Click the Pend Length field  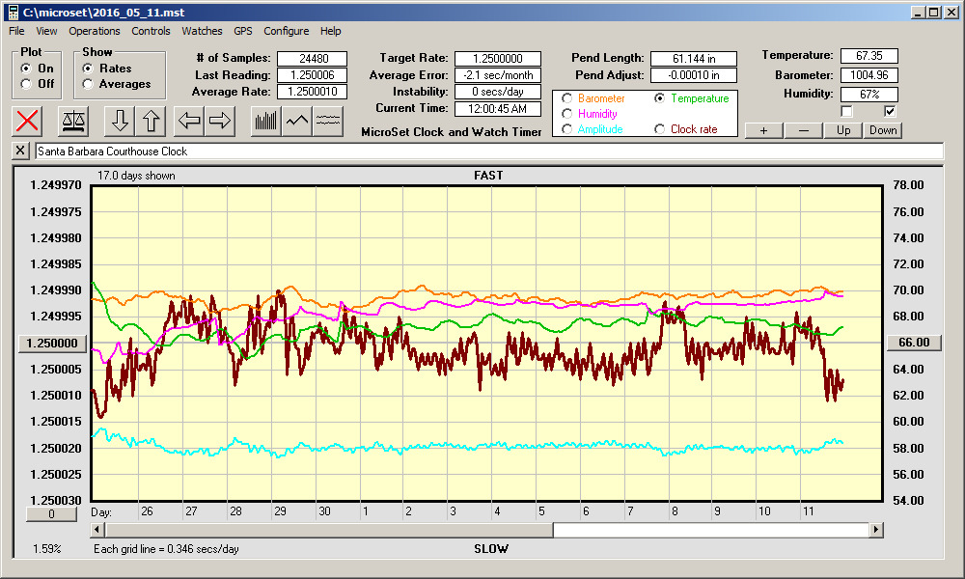694,59
